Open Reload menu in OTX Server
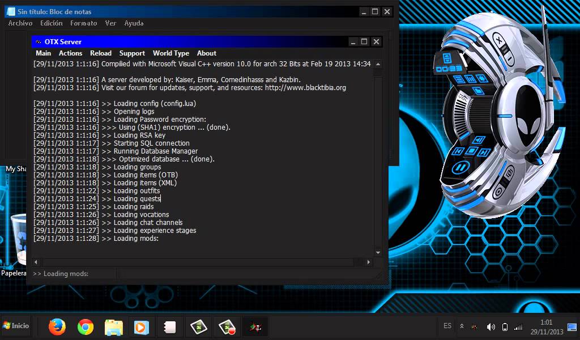Image resolution: width=580 pixels, height=340 pixels. coord(101,53)
